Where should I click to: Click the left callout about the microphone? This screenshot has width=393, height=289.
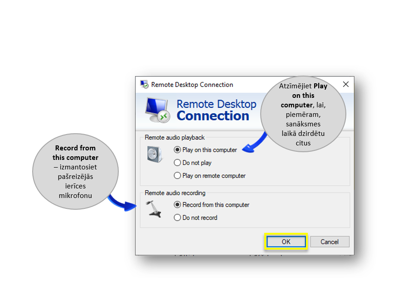tap(75, 172)
